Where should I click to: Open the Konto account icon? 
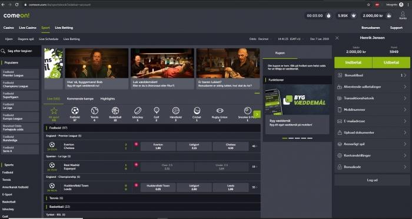coord(403,15)
